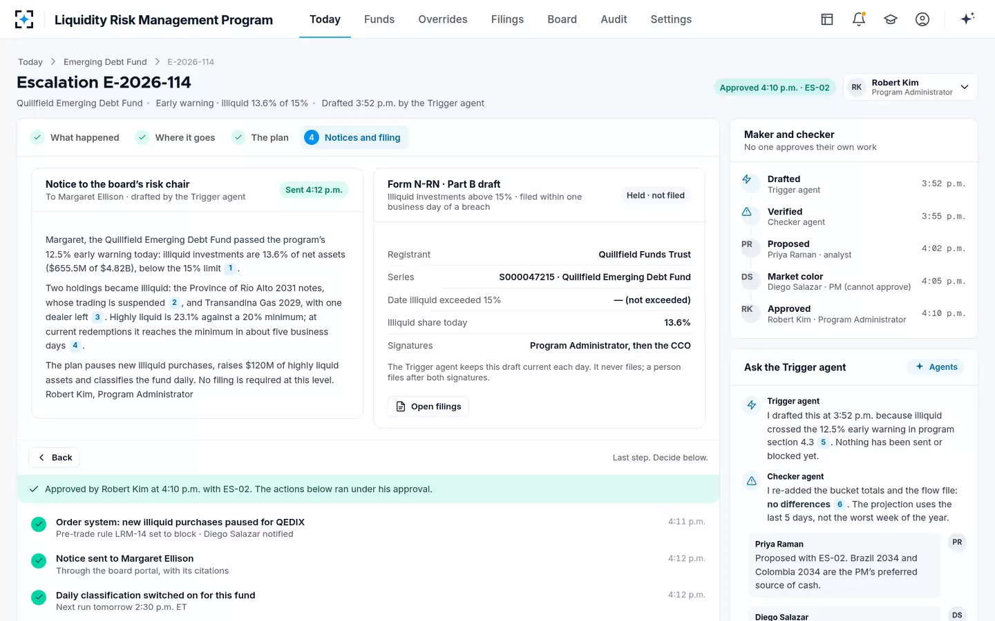Click the Sent 4:12 p.m. status badge
Image resolution: width=995 pixels, height=621 pixels.
pos(314,190)
